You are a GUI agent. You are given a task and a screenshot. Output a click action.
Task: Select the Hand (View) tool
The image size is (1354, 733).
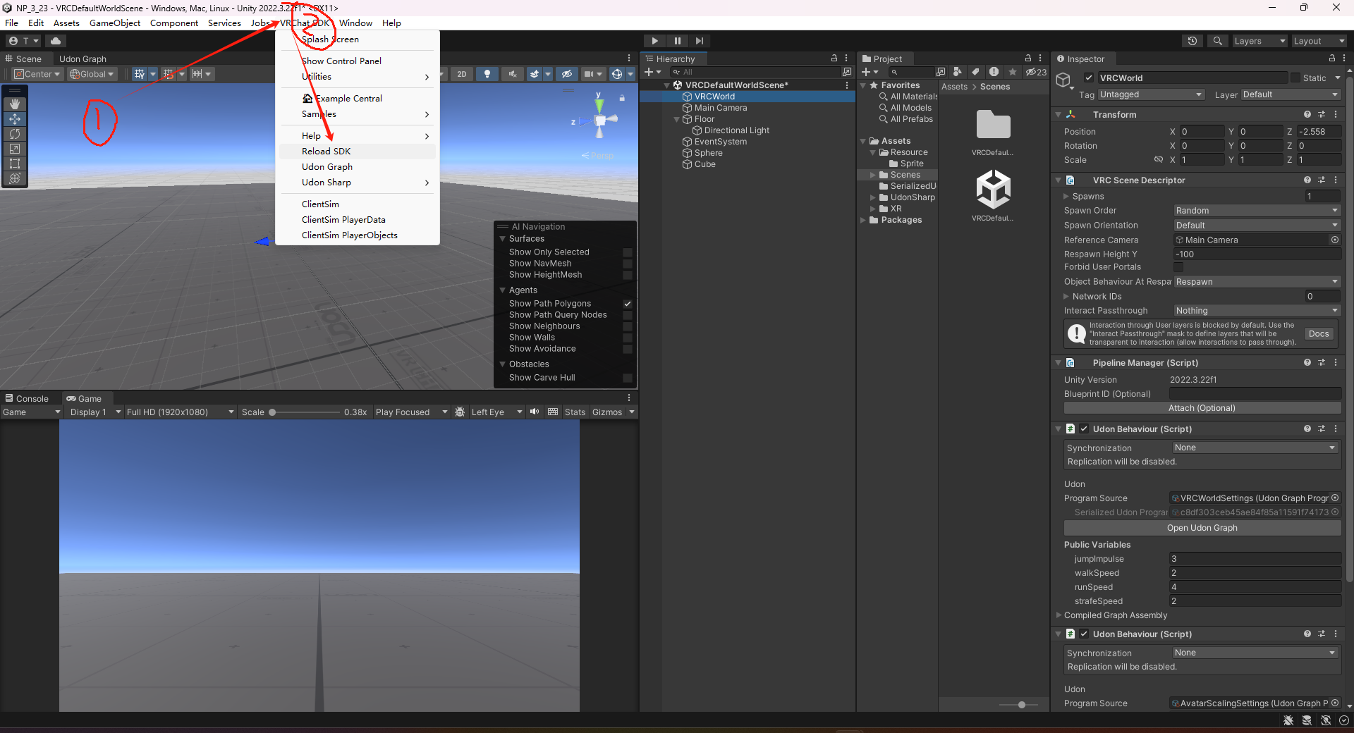tap(15, 104)
